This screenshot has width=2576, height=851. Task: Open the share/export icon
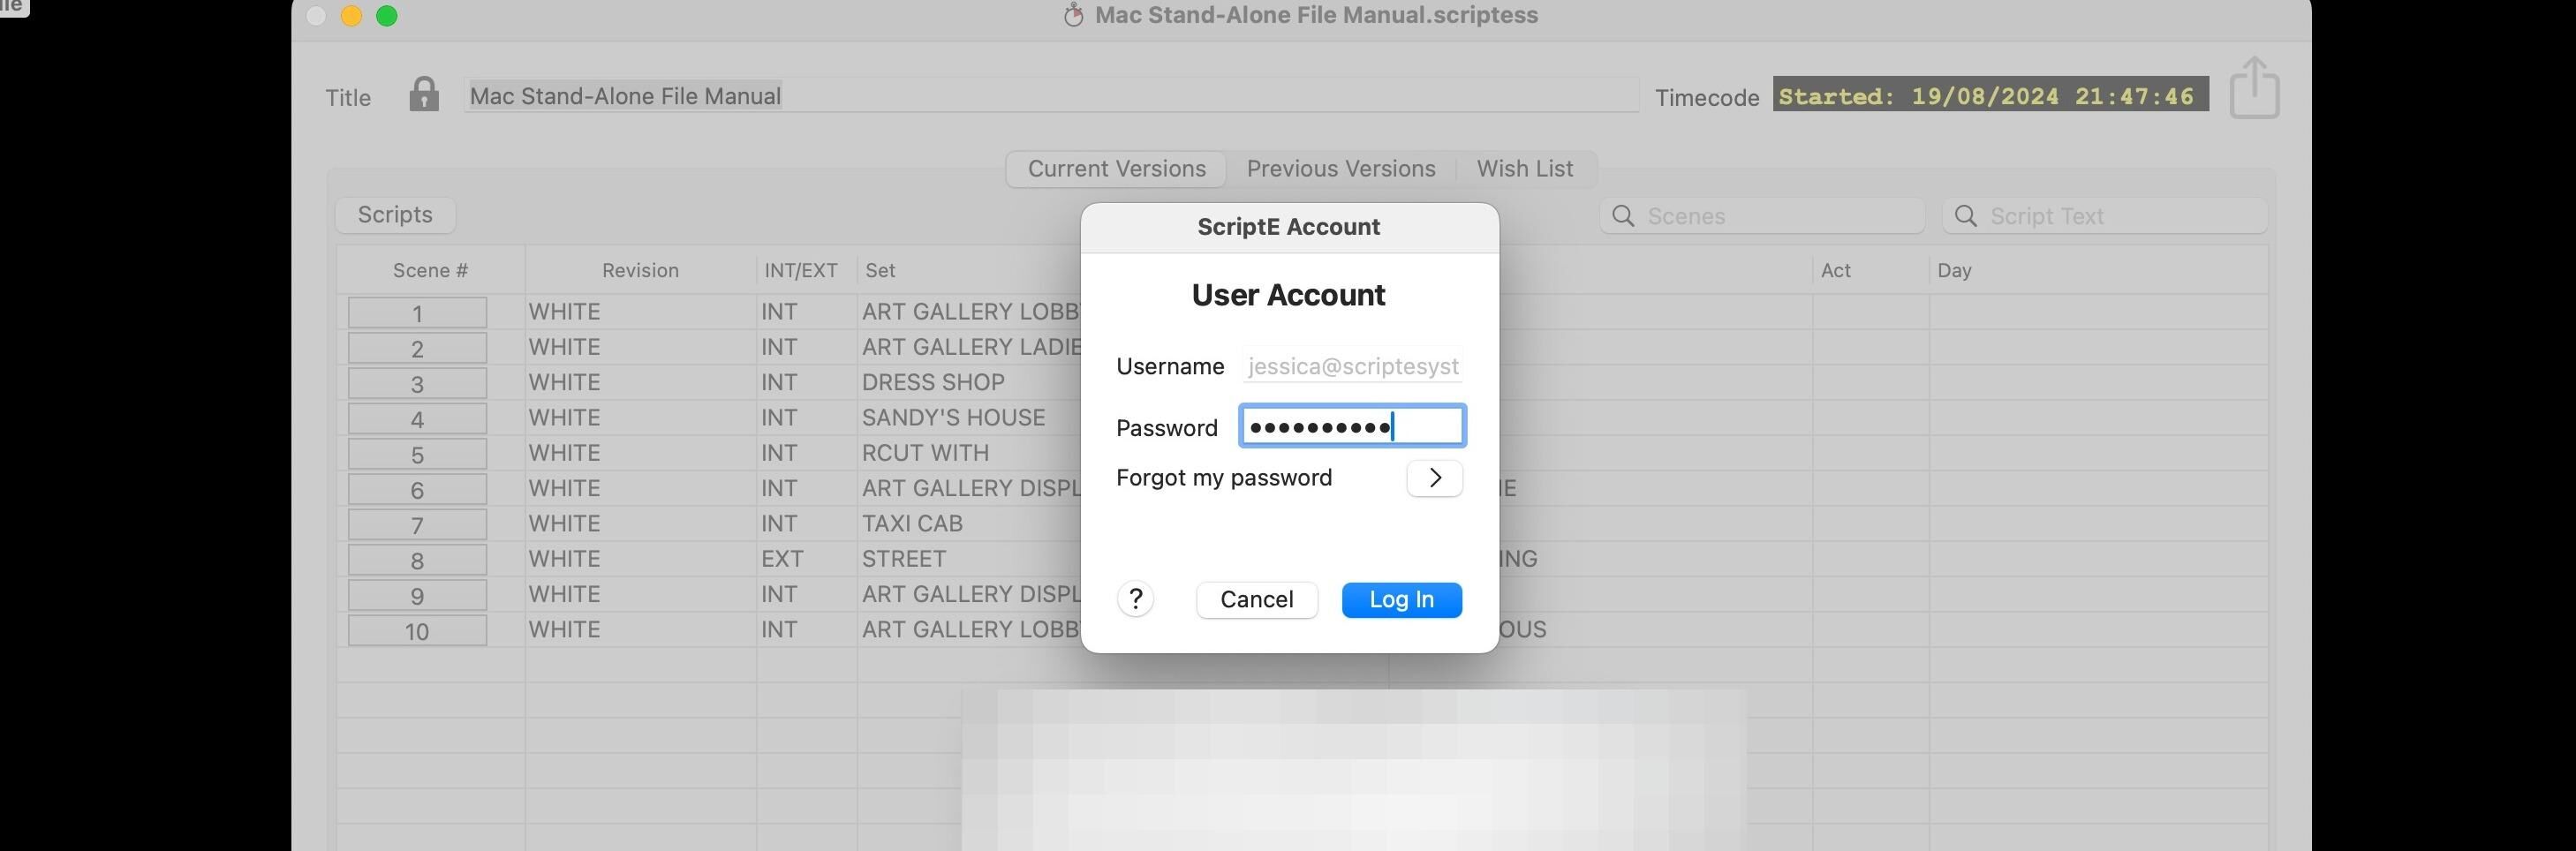[2254, 88]
